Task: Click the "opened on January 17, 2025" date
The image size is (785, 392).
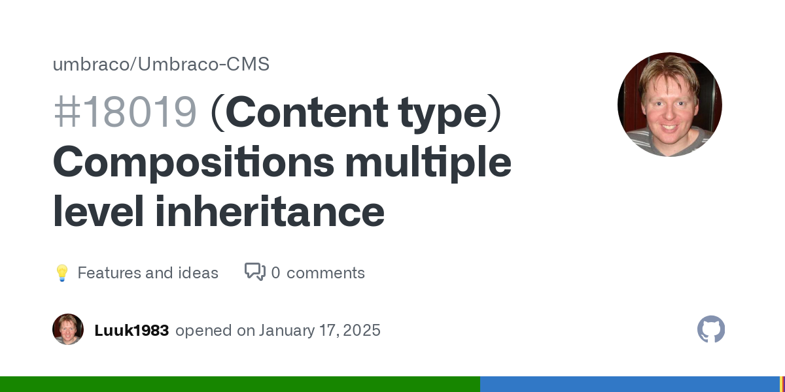Action: pyautogui.click(x=278, y=331)
